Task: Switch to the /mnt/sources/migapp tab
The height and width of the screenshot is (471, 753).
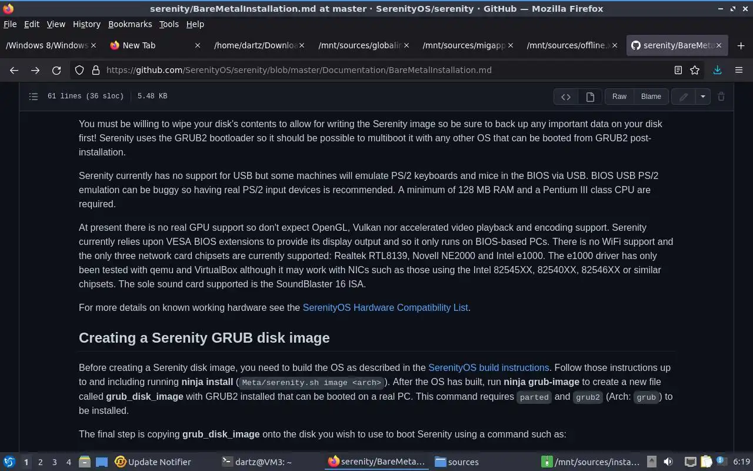Action: (x=467, y=45)
